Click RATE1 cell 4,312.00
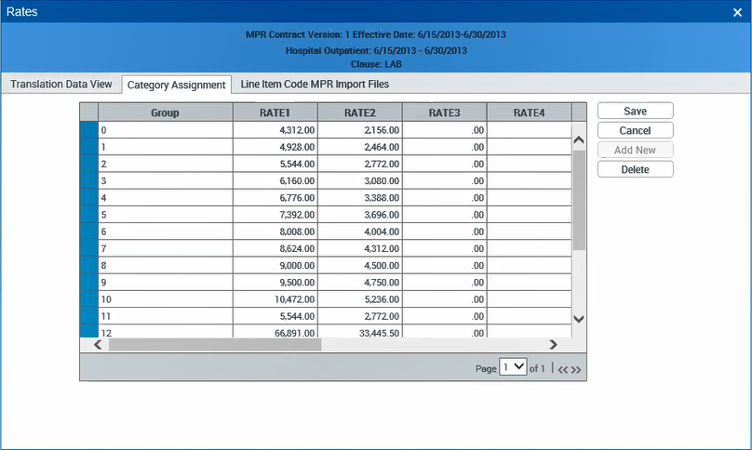752x450 pixels. [x=275, y=130]
